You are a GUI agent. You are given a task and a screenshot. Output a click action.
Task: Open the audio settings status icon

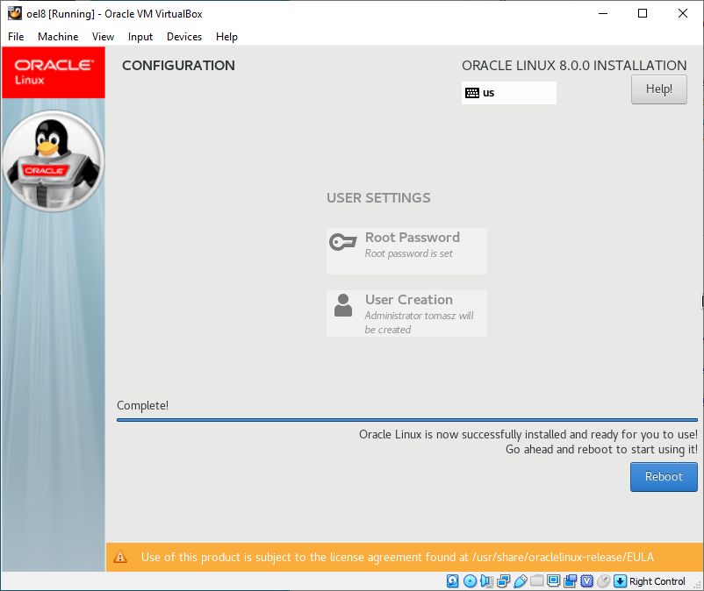point(486,581)
